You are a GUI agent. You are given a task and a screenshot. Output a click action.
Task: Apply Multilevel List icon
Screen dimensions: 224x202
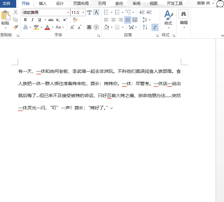[x=128, y=12]
